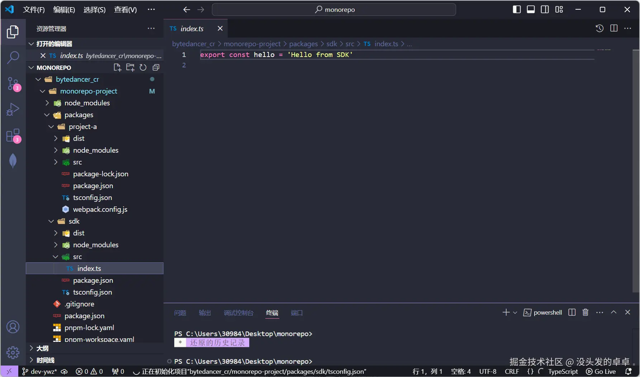Go back to previous editor location

coord(186,10)
